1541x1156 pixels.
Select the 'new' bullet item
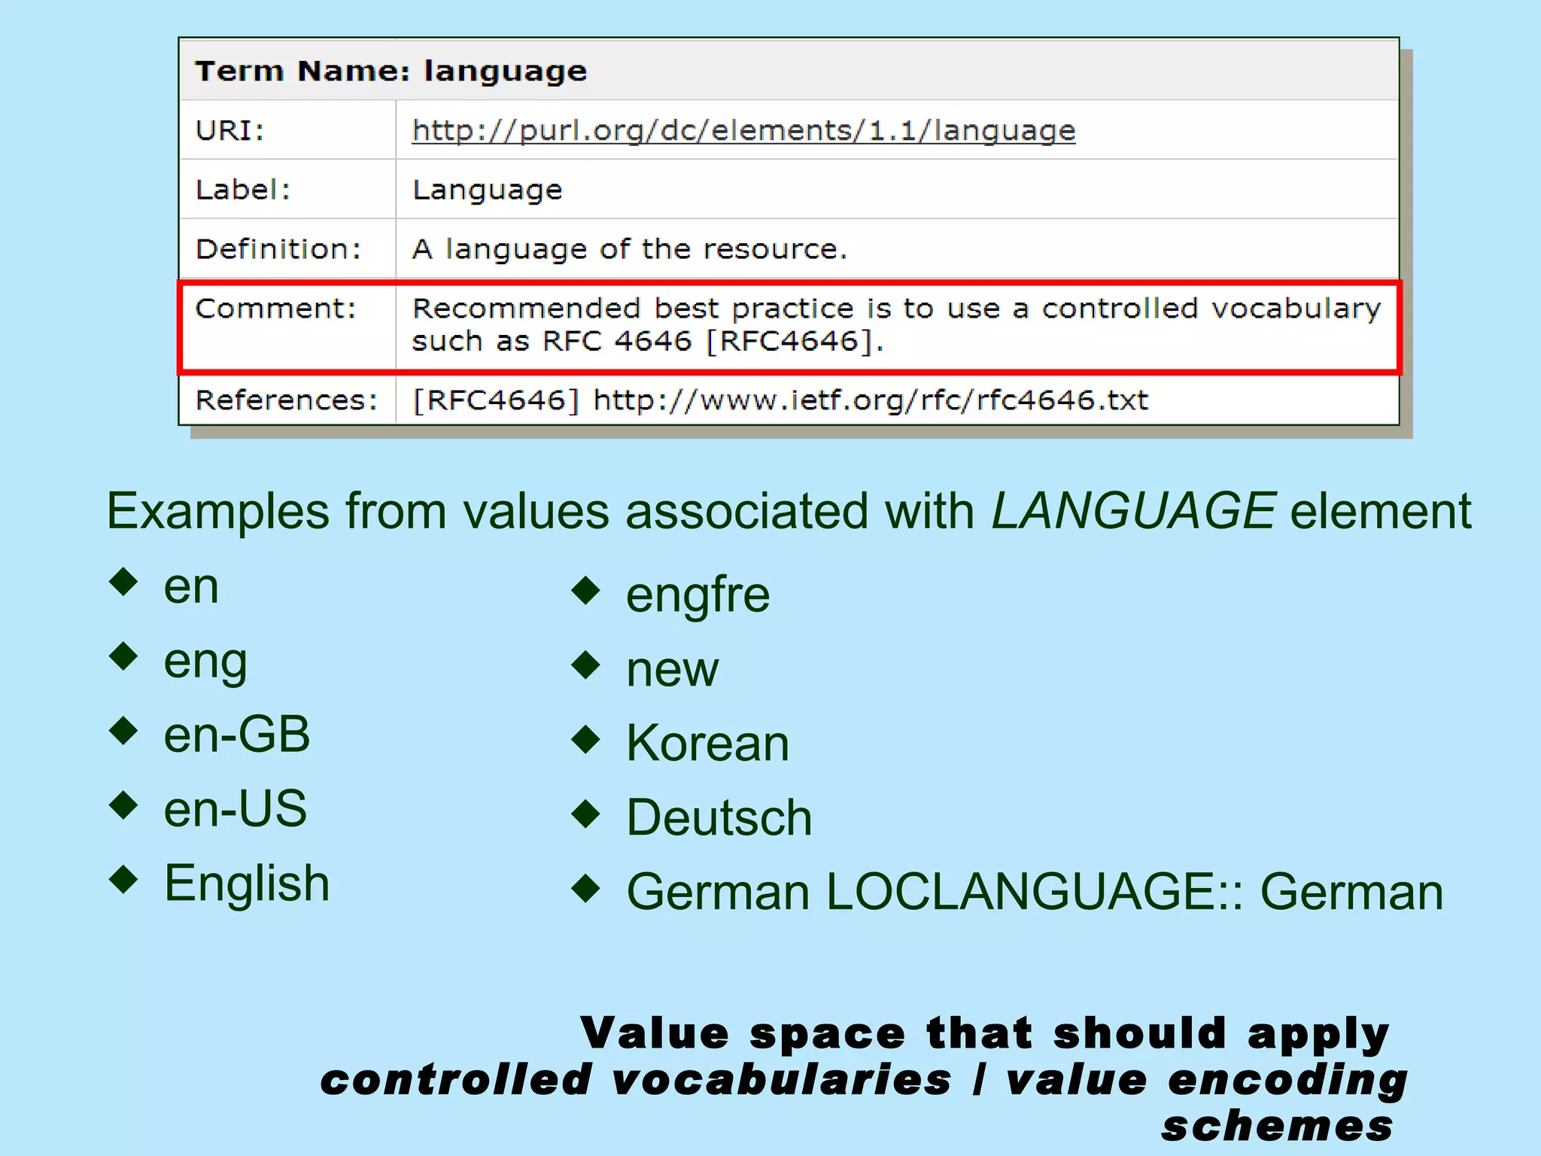click(x=673, y=670)
